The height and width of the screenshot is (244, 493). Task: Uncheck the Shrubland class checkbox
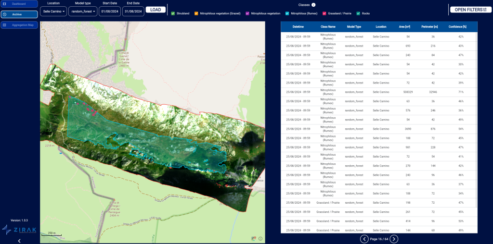click(173, 13)
